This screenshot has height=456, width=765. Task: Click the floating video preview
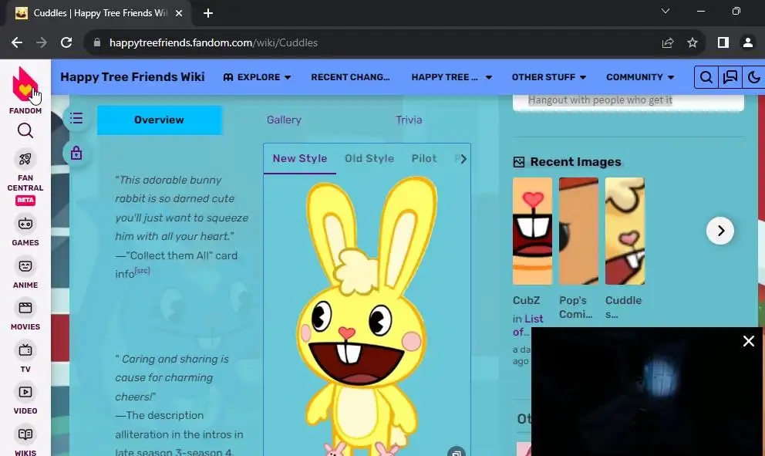click(x=646, y=391)
